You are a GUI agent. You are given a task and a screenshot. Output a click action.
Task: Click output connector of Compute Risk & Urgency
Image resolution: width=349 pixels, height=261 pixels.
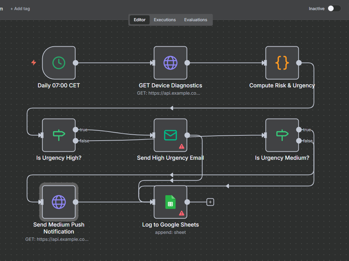299,63
